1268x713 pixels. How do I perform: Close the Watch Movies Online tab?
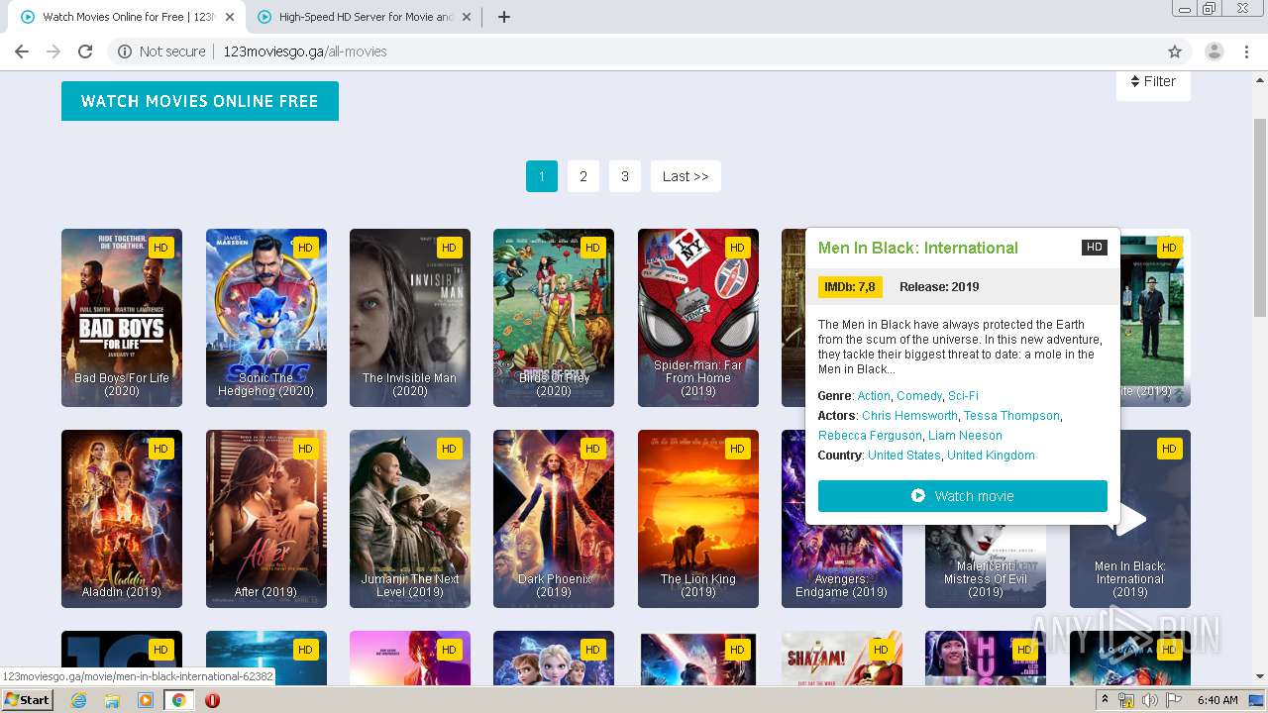click(x=230, y=17)
